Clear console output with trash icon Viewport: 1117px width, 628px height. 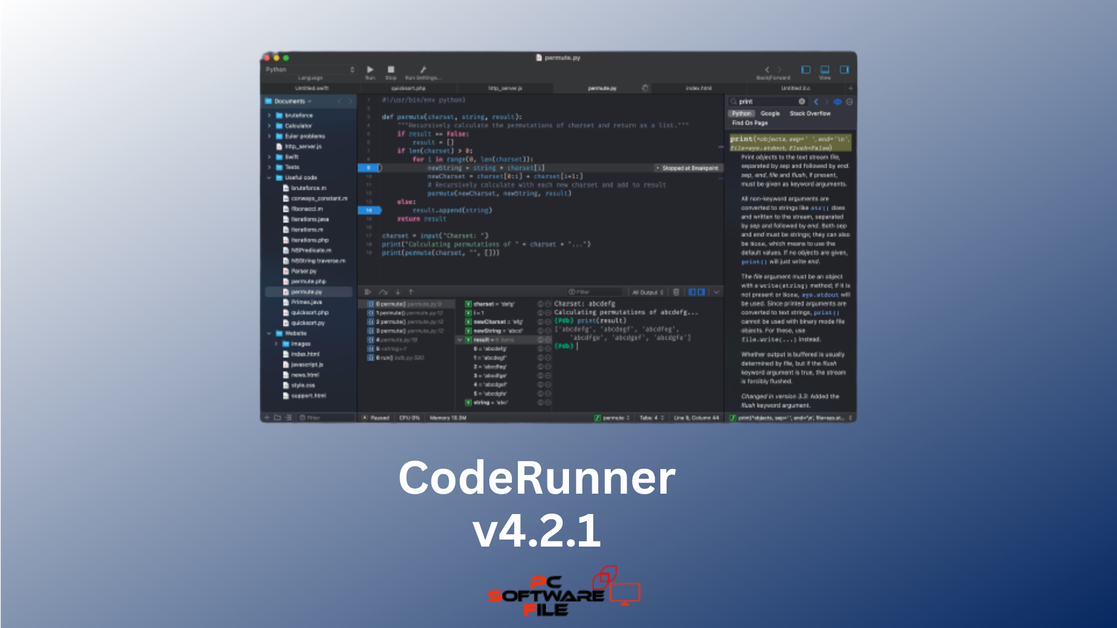(676, 292)
